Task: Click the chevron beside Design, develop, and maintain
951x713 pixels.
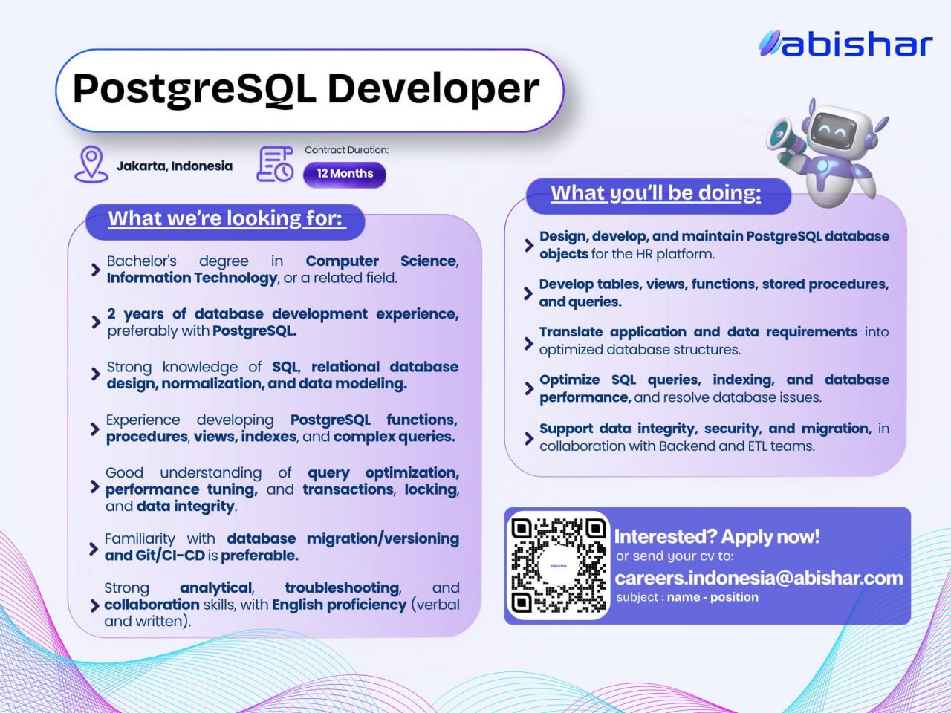Action: [529, 245]
